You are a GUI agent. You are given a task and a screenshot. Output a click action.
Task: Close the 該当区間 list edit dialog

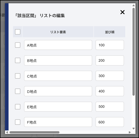coord(122,12)
